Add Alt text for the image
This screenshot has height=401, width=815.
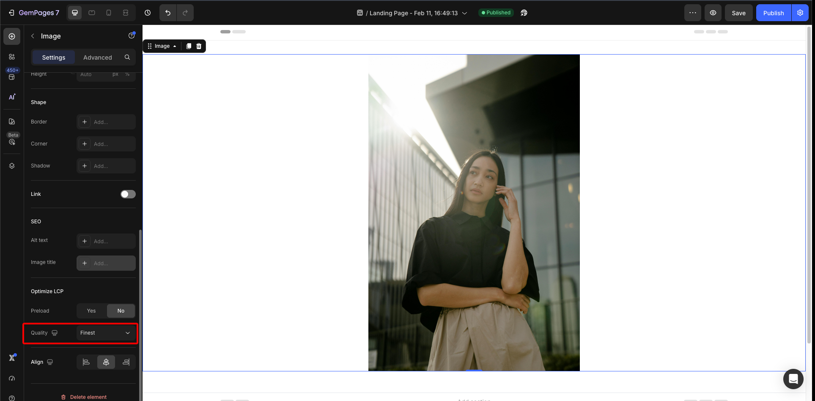[106, 241]
